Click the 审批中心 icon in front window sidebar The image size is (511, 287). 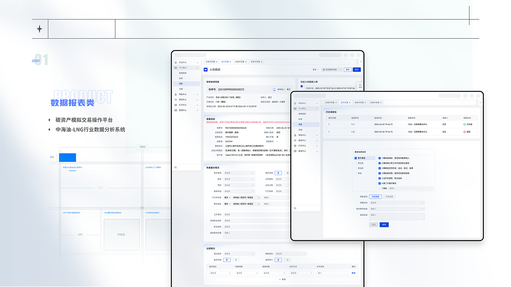[x=295, y=135]
